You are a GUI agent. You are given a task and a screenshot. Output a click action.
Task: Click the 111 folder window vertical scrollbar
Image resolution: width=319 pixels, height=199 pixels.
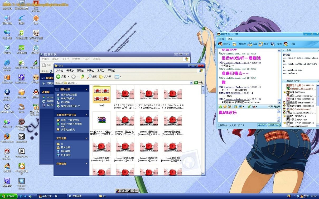[x=203, y=130]
